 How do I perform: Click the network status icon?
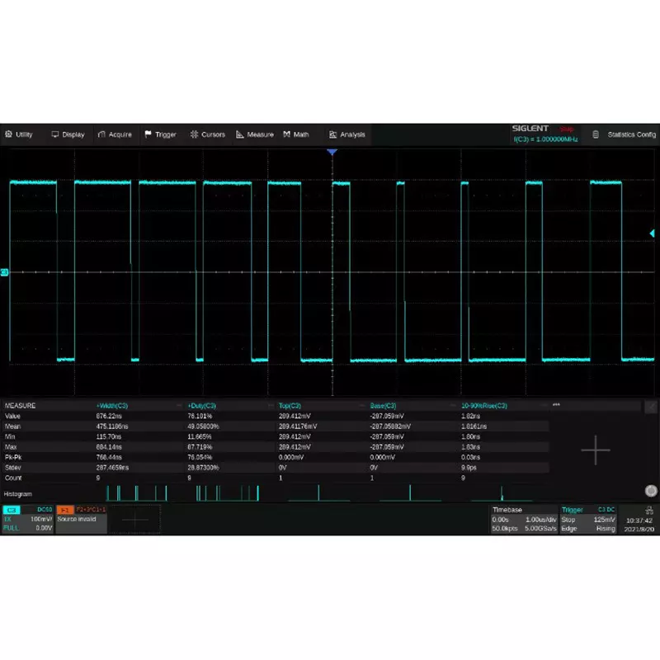pyautogui.click(x=649, y=511)
